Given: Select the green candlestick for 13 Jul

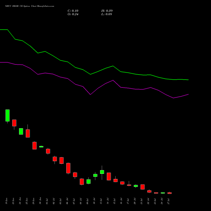Looking at the screenshot, I should coord(102,172).
